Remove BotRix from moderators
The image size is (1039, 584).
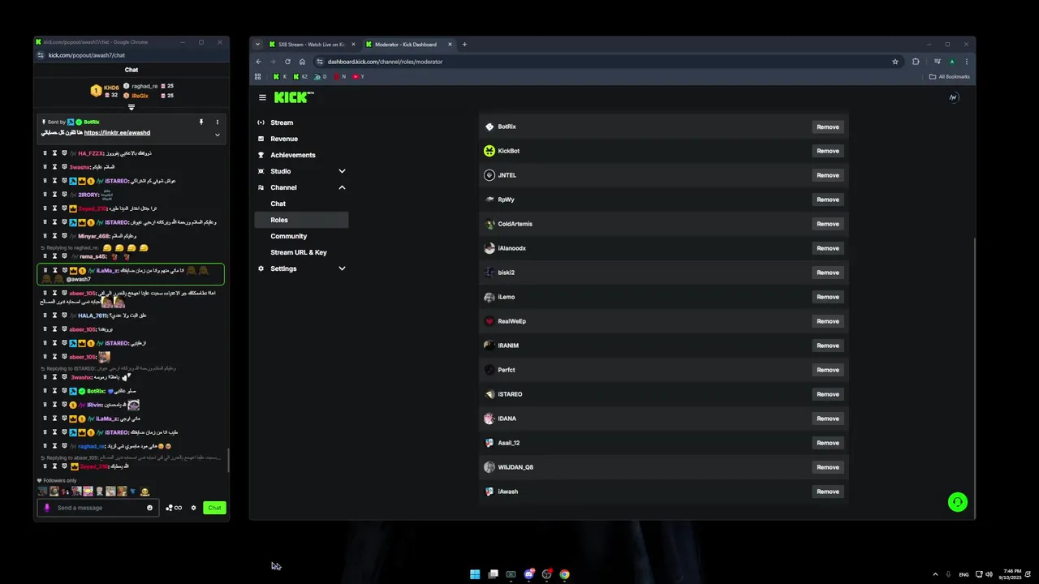tap(828, 127)
